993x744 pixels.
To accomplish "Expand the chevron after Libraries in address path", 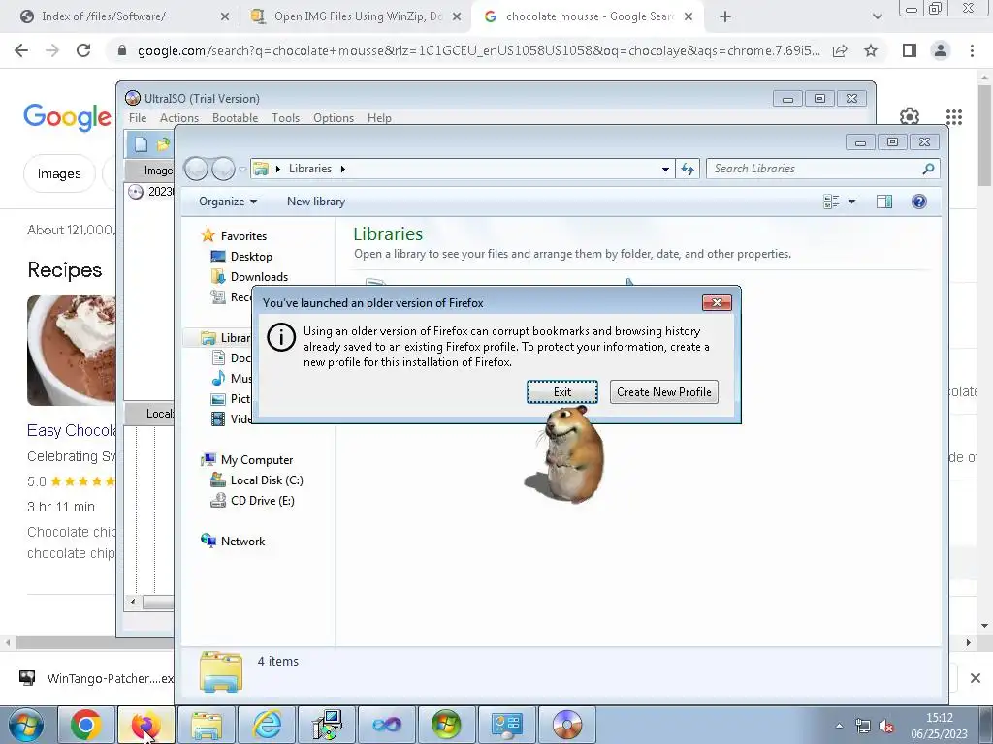I will (342, 169).
